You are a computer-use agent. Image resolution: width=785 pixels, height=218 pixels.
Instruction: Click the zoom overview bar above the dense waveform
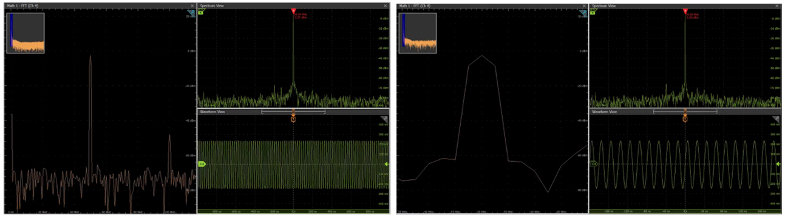[x=293, y=111]
